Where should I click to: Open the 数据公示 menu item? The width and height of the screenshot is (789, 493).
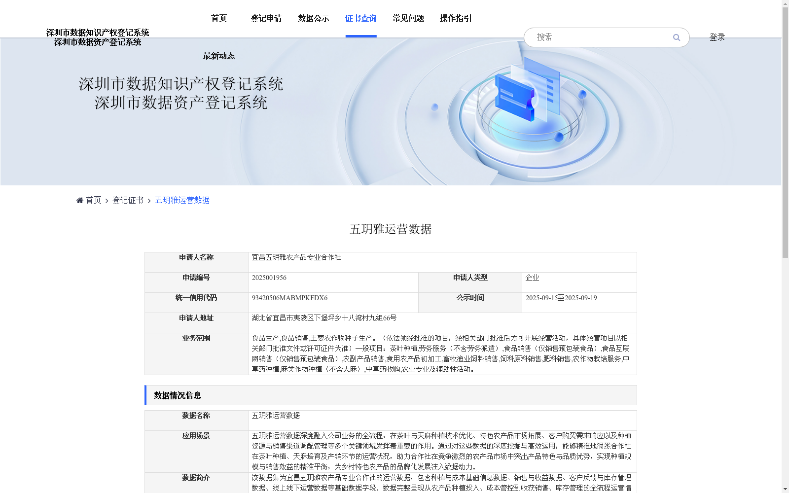tap(314, 18)
